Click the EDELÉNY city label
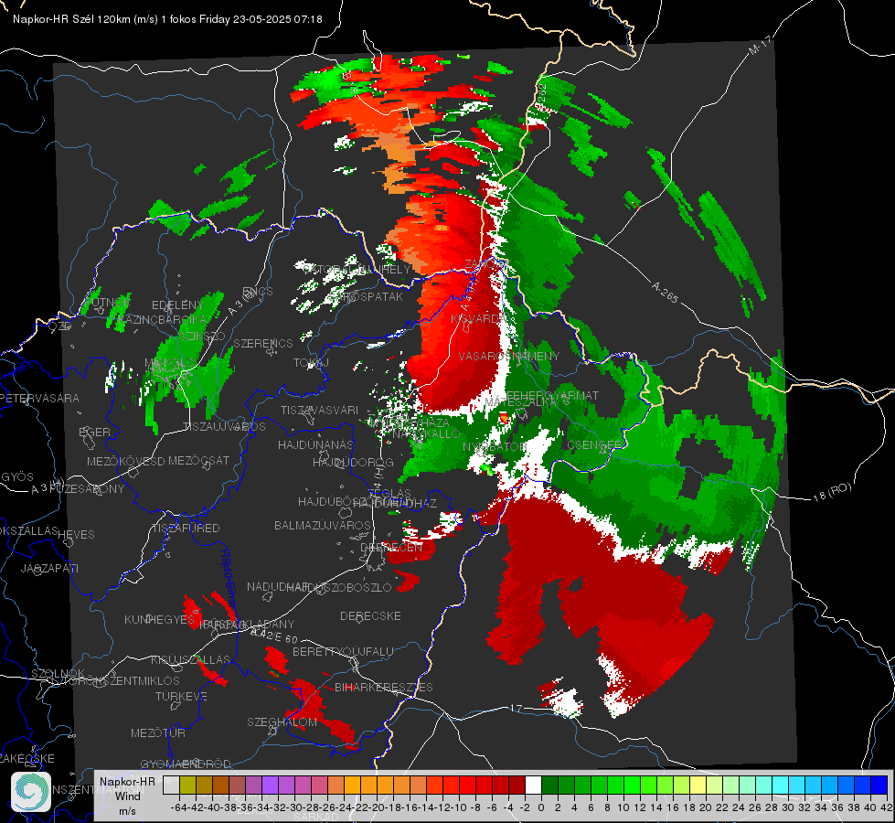Viewport: 895px width, 823px height. [x=177, y=305]
